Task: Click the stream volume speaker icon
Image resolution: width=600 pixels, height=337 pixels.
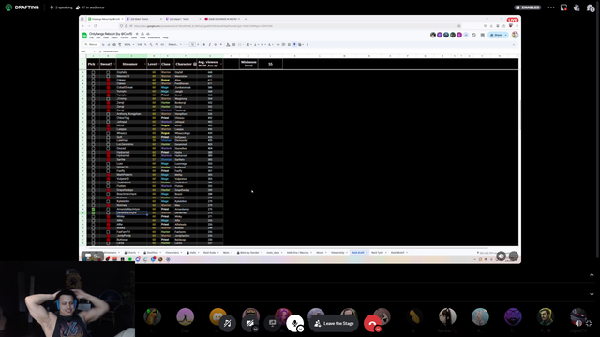Action: pyautogui.click(x=502, y=256)
